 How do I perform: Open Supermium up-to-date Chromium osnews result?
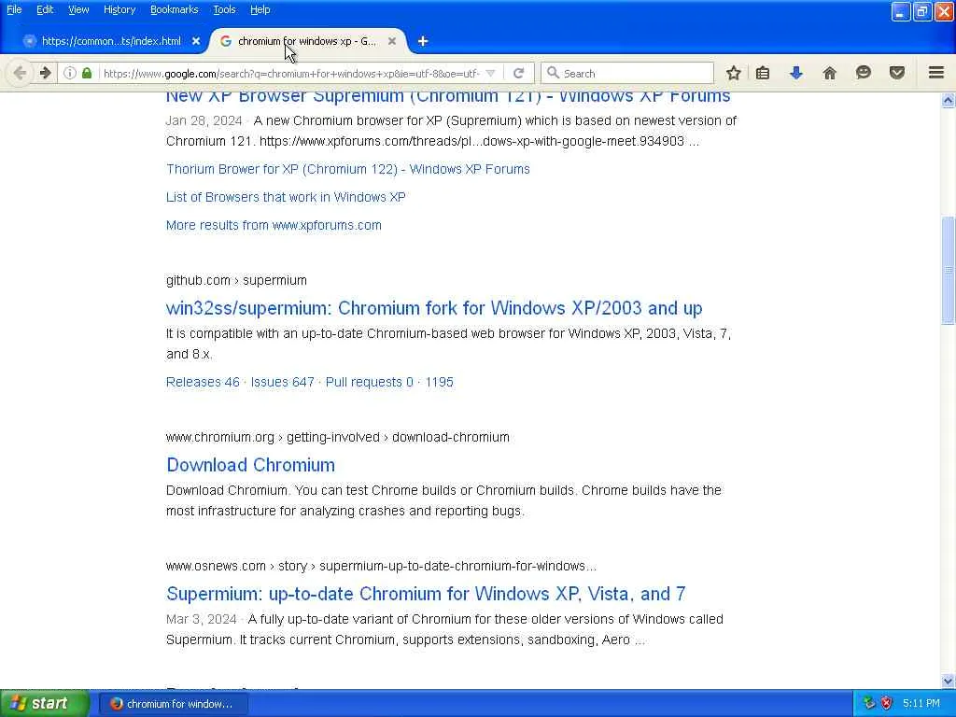coord(426,593)
